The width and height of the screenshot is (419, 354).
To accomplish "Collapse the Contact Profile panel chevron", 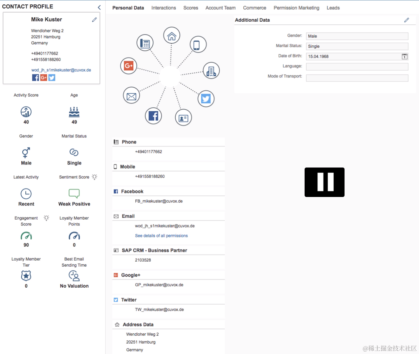I will point(99,7).
